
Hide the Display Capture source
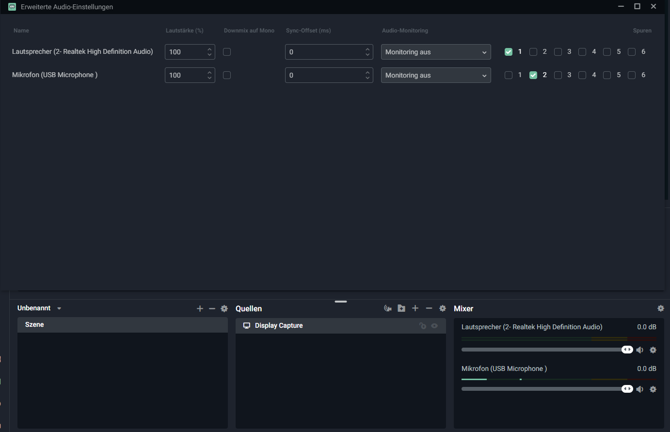point(434,326)
